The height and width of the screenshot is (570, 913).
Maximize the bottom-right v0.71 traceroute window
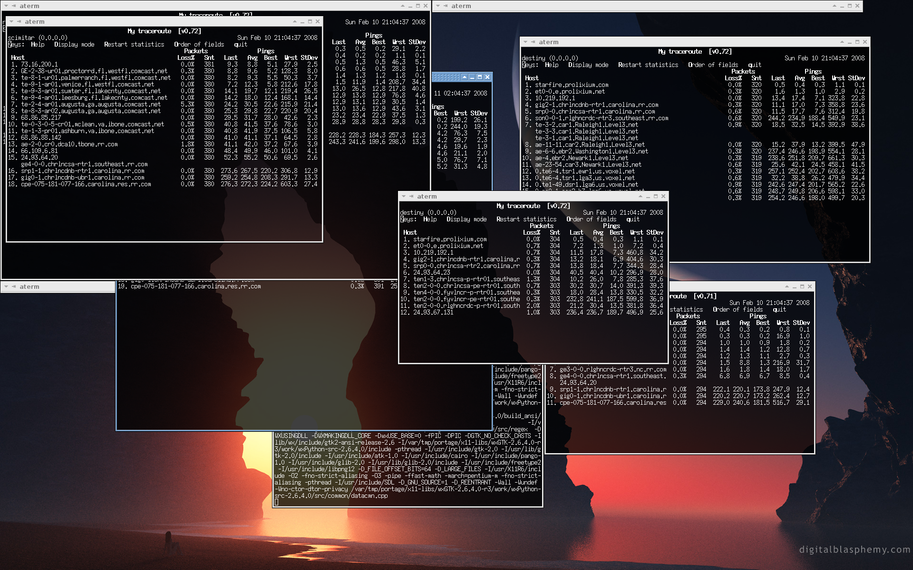click(802, 287)
